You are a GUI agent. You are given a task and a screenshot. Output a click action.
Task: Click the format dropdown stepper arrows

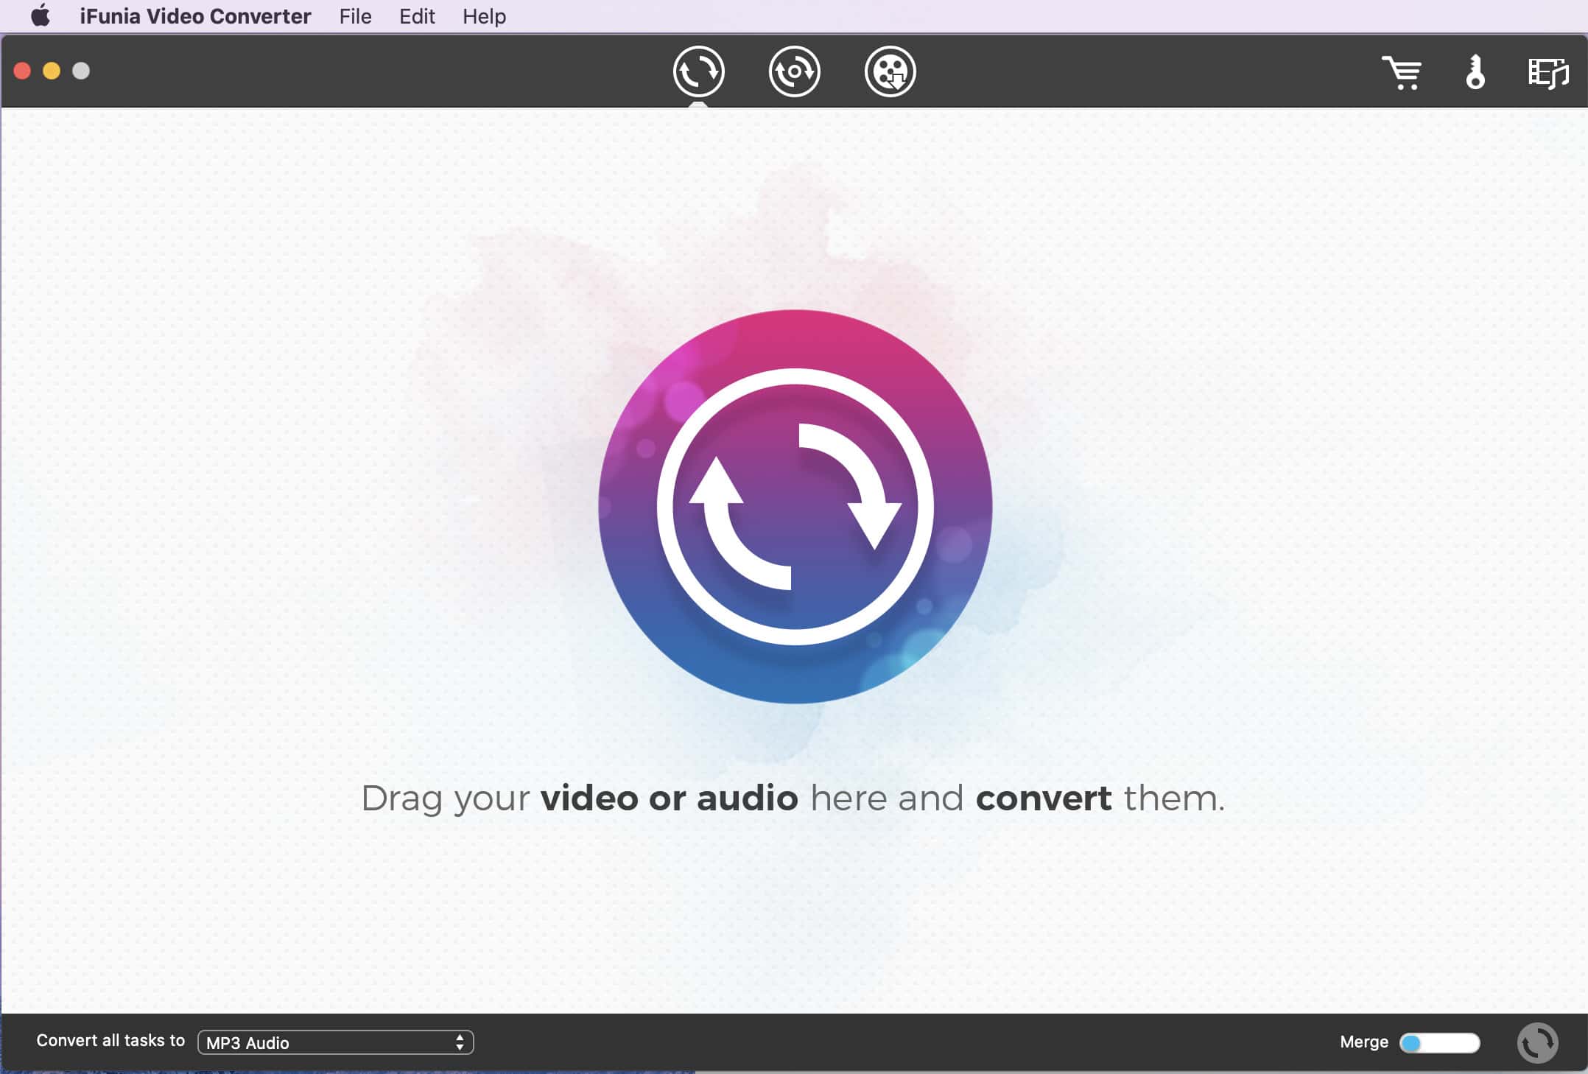[460, 1042]
